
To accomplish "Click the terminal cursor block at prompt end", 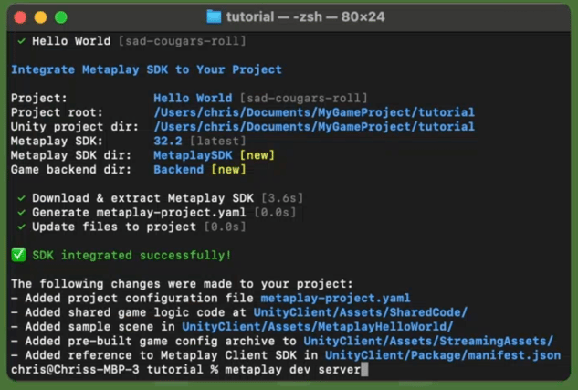I will 364,369.
